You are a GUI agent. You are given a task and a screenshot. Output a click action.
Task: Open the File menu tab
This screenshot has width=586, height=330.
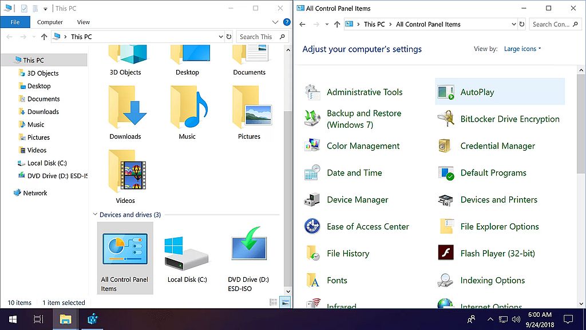click(15, 22)
